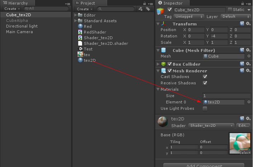Click the Box Collider help book icon
This screenshot has height=167, width=253.
coord(242,64)
